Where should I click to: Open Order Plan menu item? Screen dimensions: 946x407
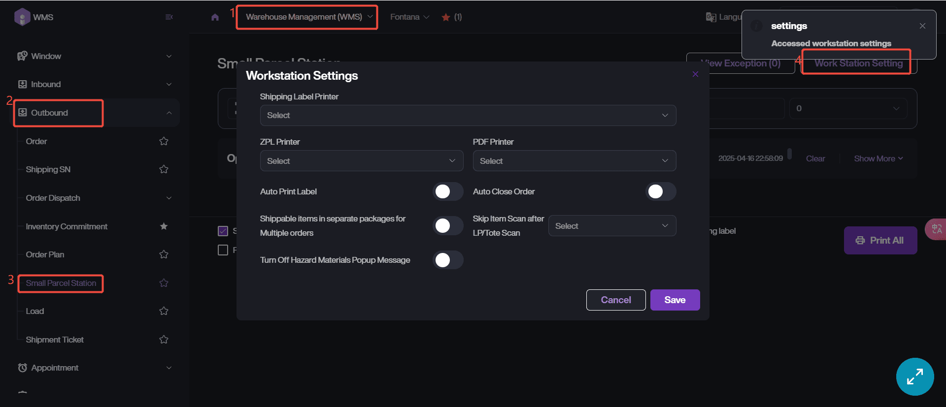[x=45, y=254]
